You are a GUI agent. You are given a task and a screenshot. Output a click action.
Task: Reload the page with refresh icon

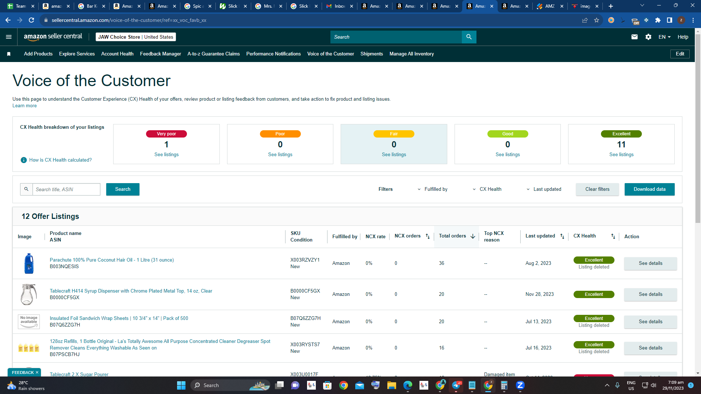[x=31, y=20]
